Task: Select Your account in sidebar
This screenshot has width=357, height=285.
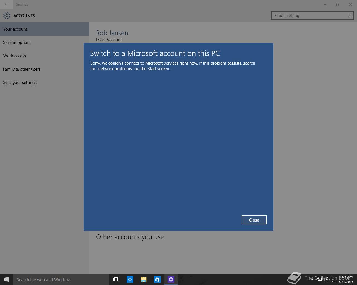Action: pos(45,29)
